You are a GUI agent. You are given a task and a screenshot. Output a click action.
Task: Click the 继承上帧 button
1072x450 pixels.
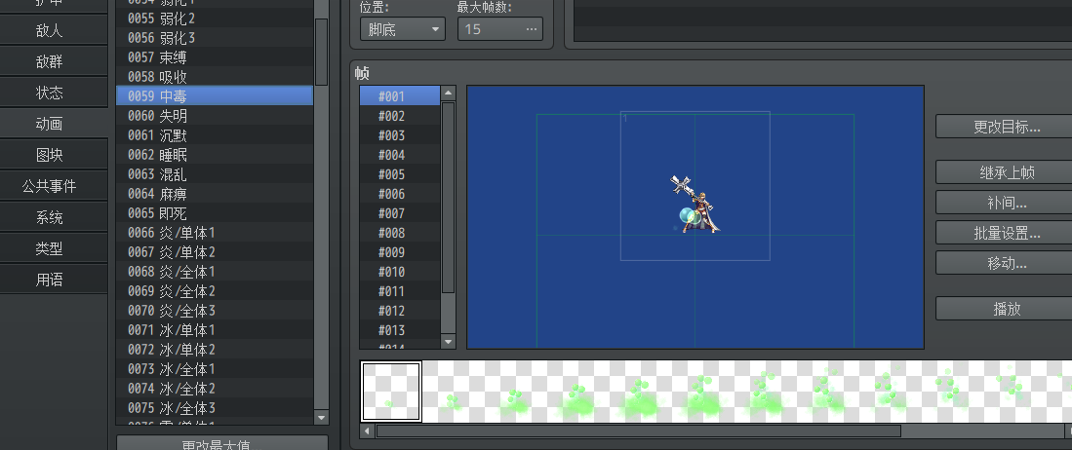tap(1004, 172)
